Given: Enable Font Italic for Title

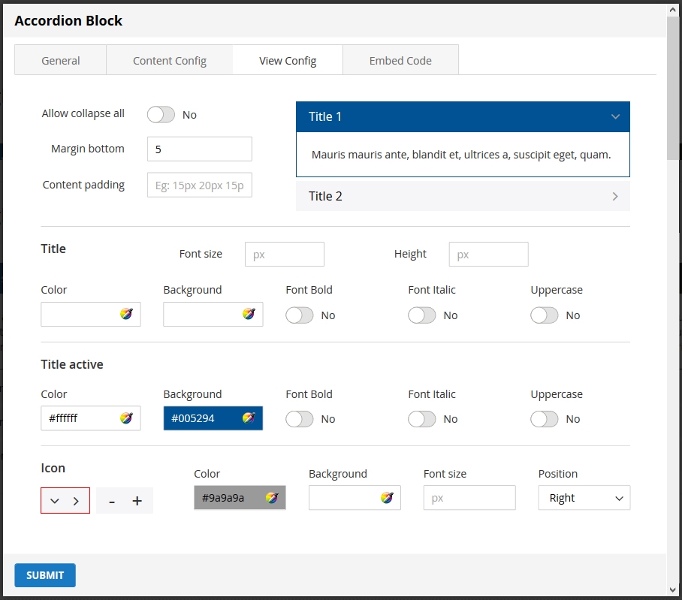Looking at the screenshot, I should pos(422,315).
